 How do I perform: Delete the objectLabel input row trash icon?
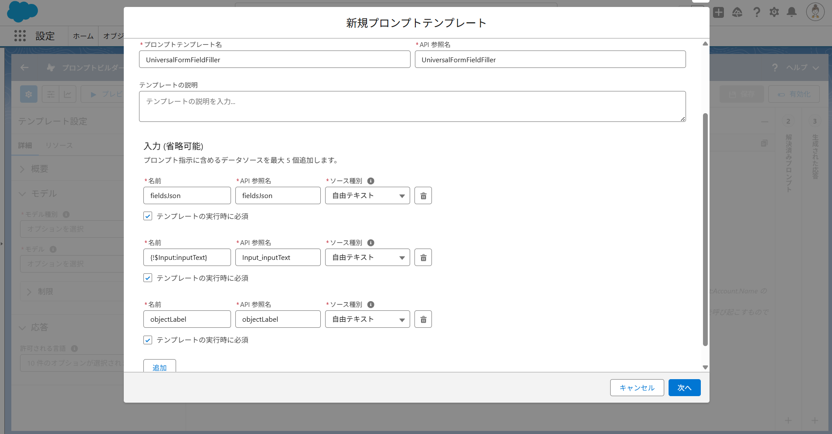coord(422,319)
